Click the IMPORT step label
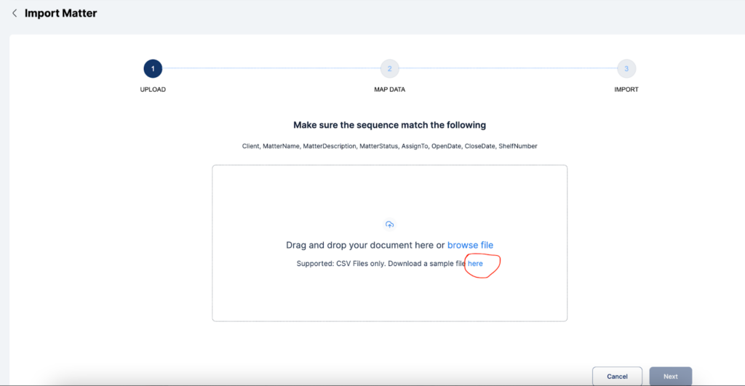The image size is (745, 386). 626,89
